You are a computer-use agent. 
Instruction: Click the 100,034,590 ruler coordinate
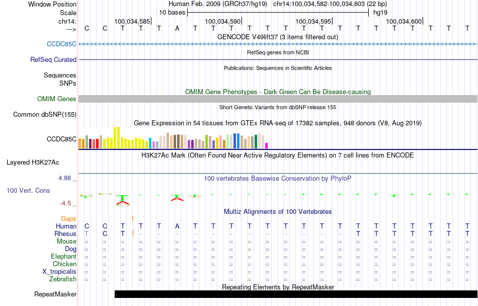click(223, 21)
